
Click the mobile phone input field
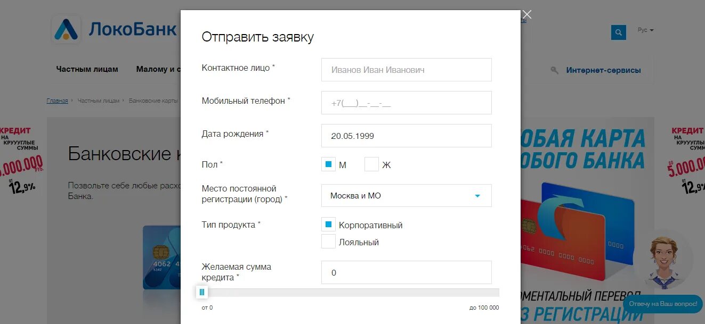click(406, 103)
